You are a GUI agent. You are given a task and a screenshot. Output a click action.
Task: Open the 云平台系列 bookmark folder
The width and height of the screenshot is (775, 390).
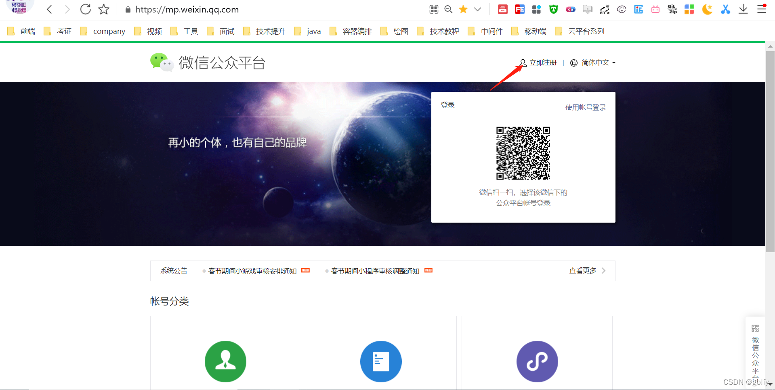click(x=580, y=31)
